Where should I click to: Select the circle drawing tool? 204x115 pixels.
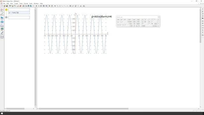pos(60,6)
